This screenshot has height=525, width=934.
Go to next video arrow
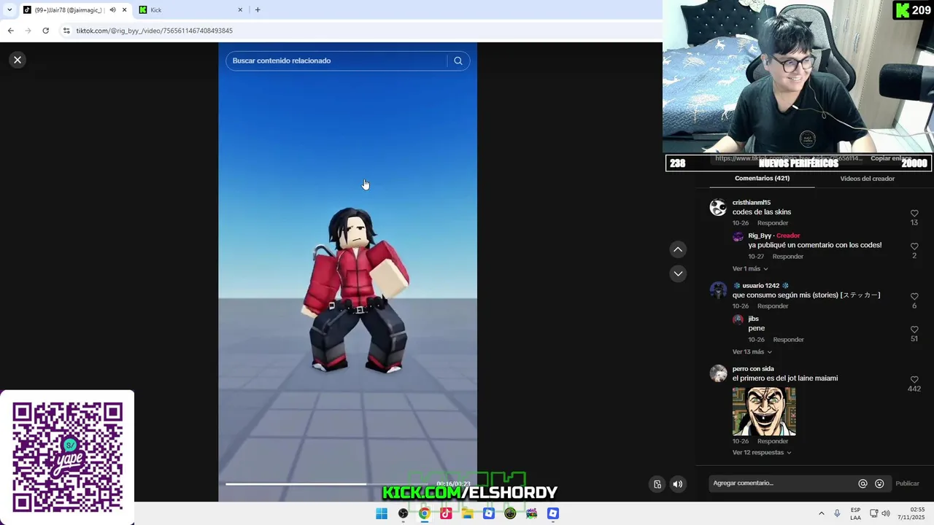pyautogui.click(x=678, y=273)
